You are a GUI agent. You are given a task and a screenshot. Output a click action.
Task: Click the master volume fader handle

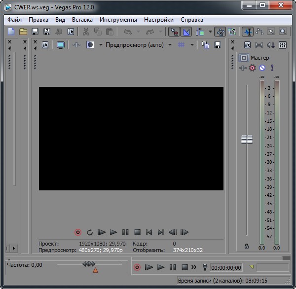point(247,140)
